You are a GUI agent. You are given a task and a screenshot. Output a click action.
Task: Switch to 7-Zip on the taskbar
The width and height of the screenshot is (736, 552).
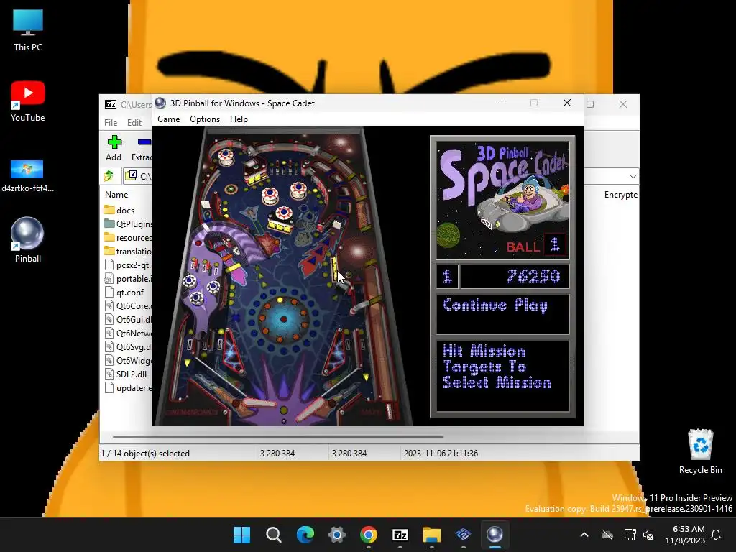400,535
